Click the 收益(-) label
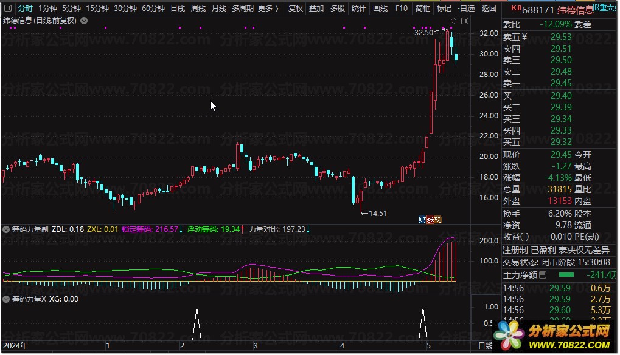Screen dimensions: 620x355 pyautogui.click(x=515, y=237)
